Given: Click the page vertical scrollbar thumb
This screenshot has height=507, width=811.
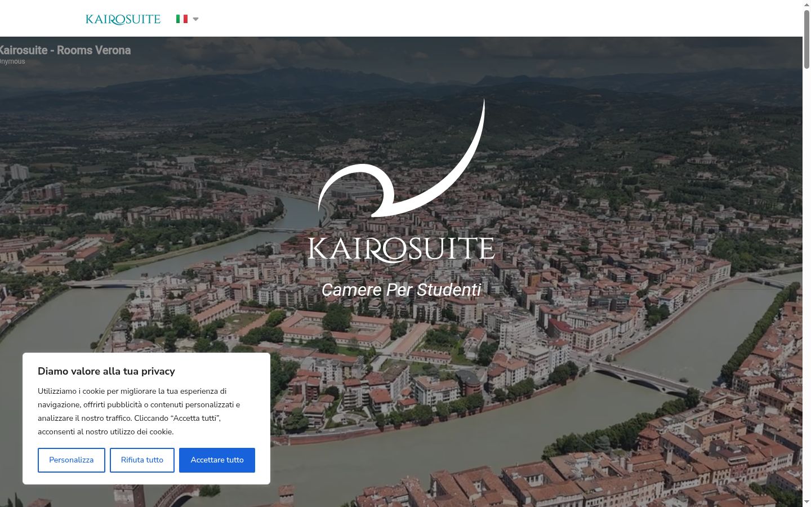Looking at the screenshot, I should tap(806, 38).
